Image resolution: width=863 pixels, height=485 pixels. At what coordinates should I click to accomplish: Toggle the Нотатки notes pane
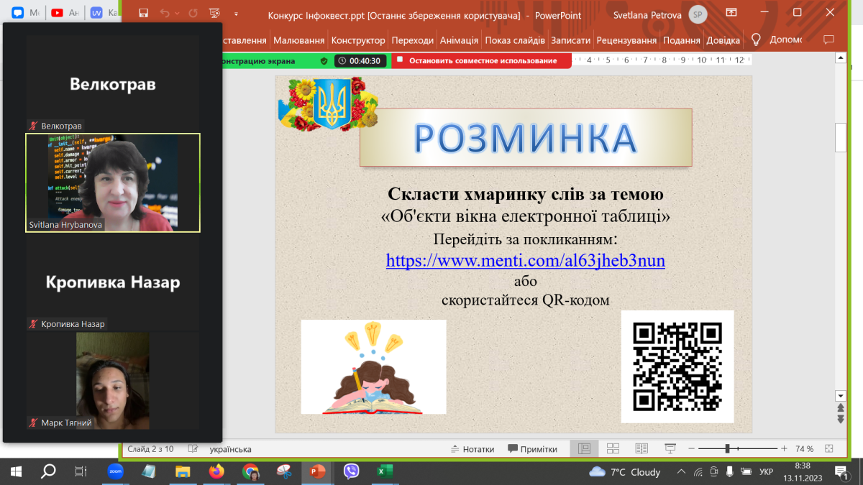(x=471, y=449)
